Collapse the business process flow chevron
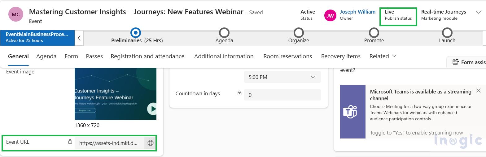Image resolution: width=486 pixels, height=157 pixels. click(x=79, y=38)
